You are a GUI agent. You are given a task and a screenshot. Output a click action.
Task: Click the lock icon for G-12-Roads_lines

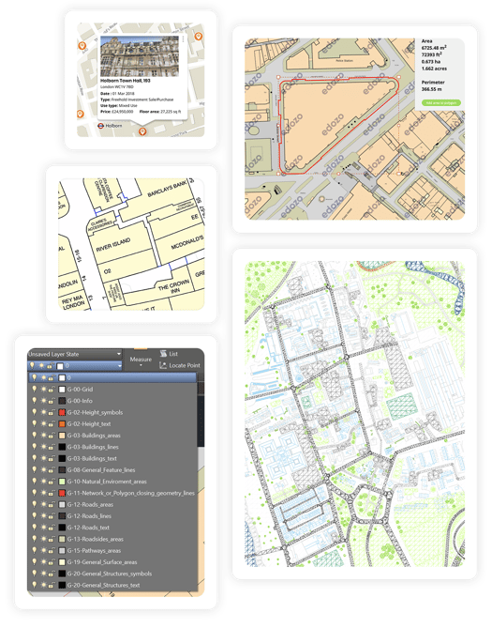pyautogui.click(x=52, y=516)
